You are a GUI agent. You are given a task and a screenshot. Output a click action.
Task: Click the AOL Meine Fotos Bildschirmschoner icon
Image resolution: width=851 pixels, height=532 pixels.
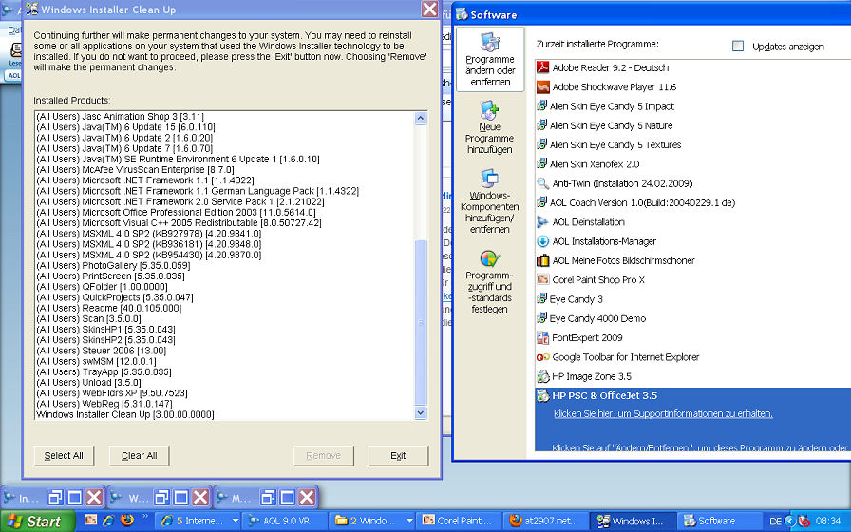pyautogui.click(x=542, y=260)
